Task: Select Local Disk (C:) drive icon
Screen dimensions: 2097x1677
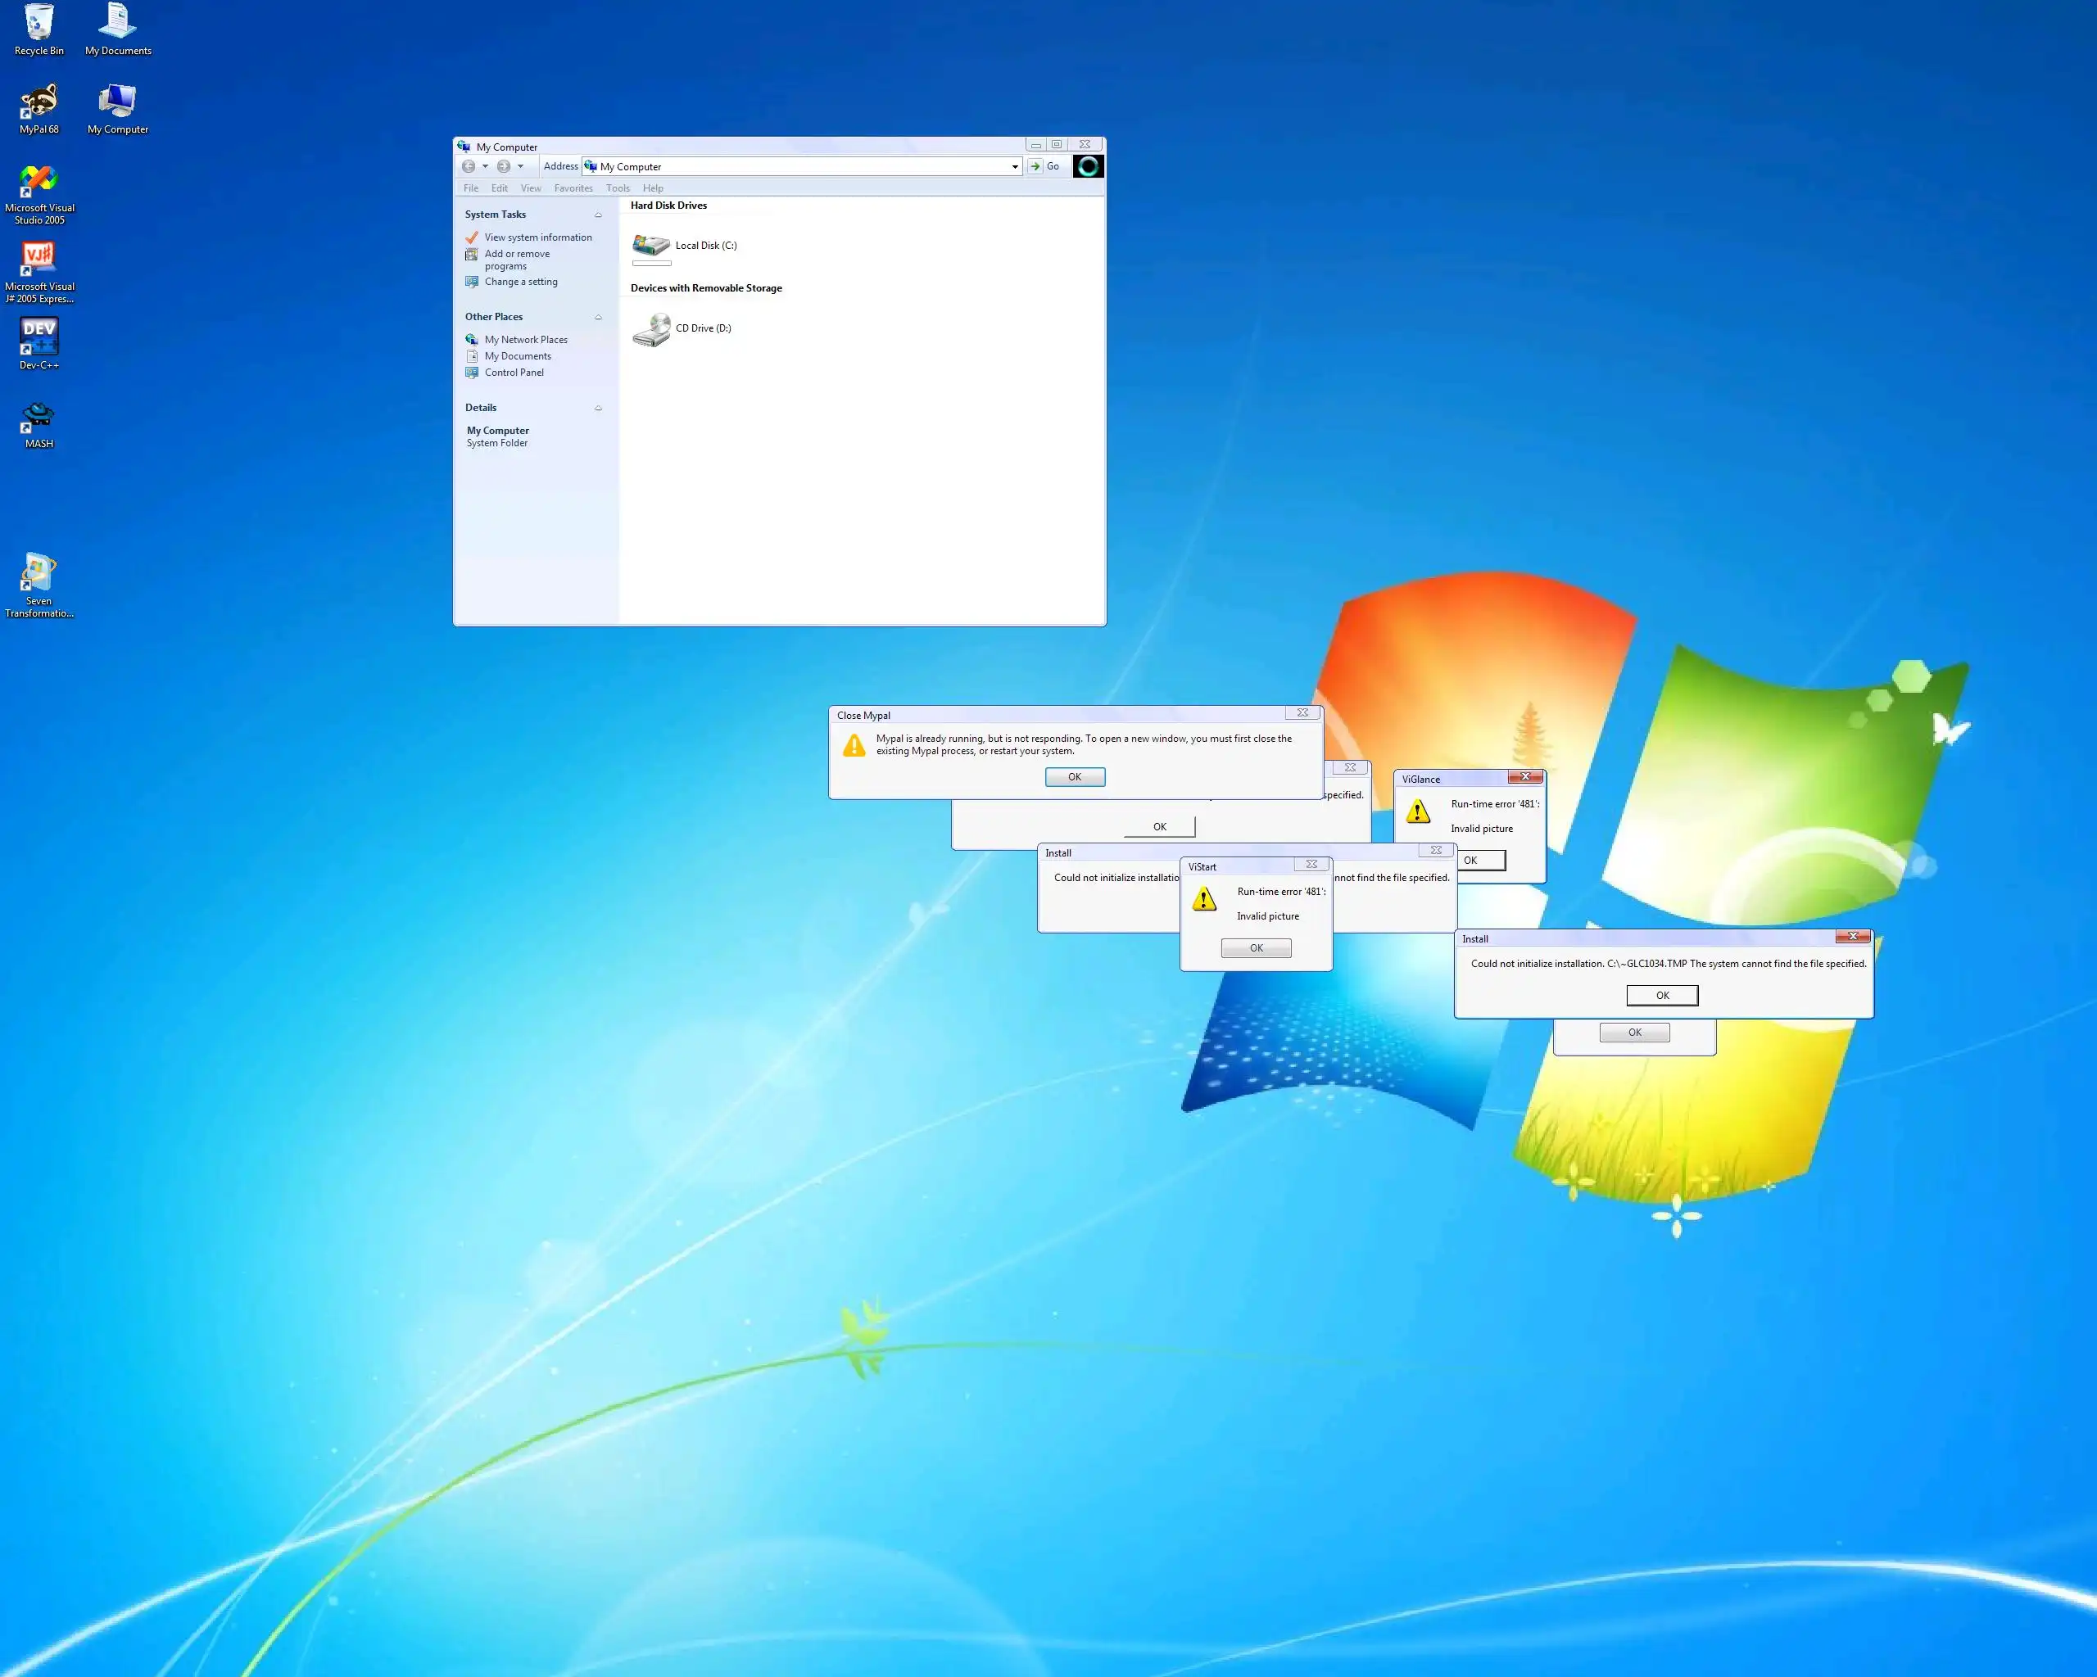Action: [652, 245]
